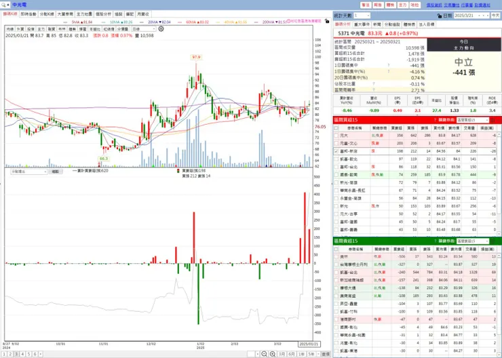Open the 體檢表 tab
The image size is (502, 358).
(409, 24)
